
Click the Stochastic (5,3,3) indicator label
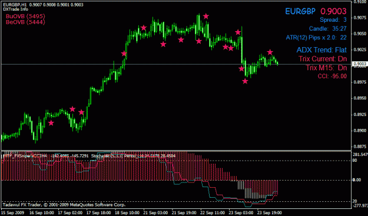[107, 156]
